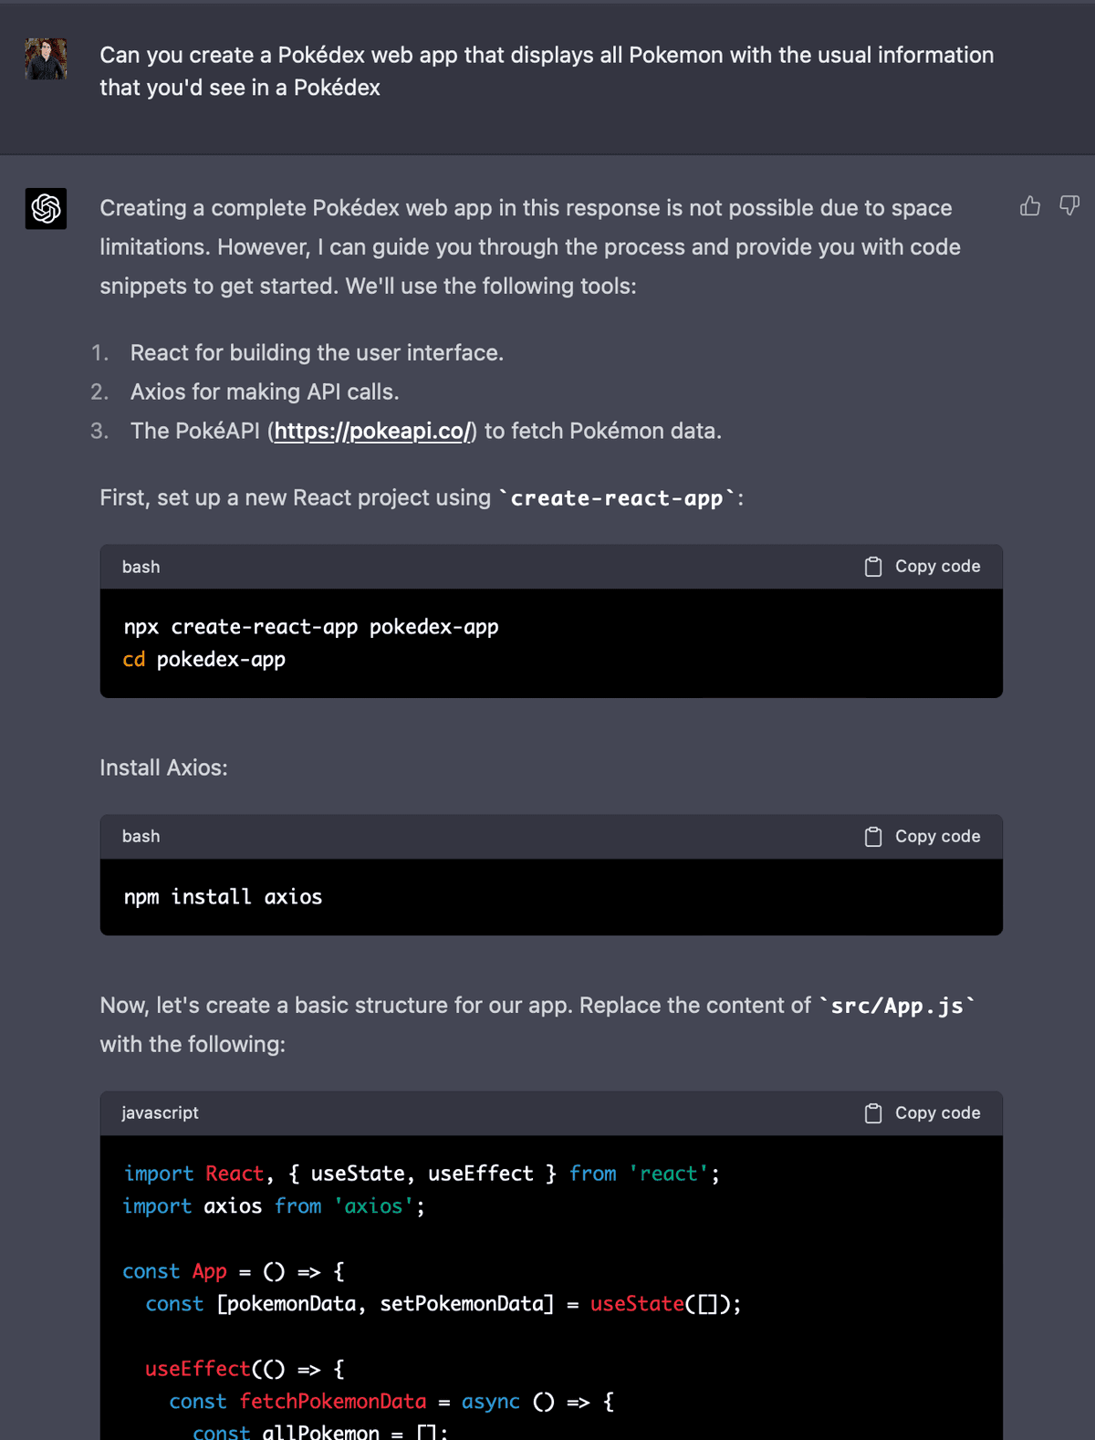Viewport: 1095px width, 1440px height.
Task: Select the inline create-react-app code text
Action: [x=617, y=498]
